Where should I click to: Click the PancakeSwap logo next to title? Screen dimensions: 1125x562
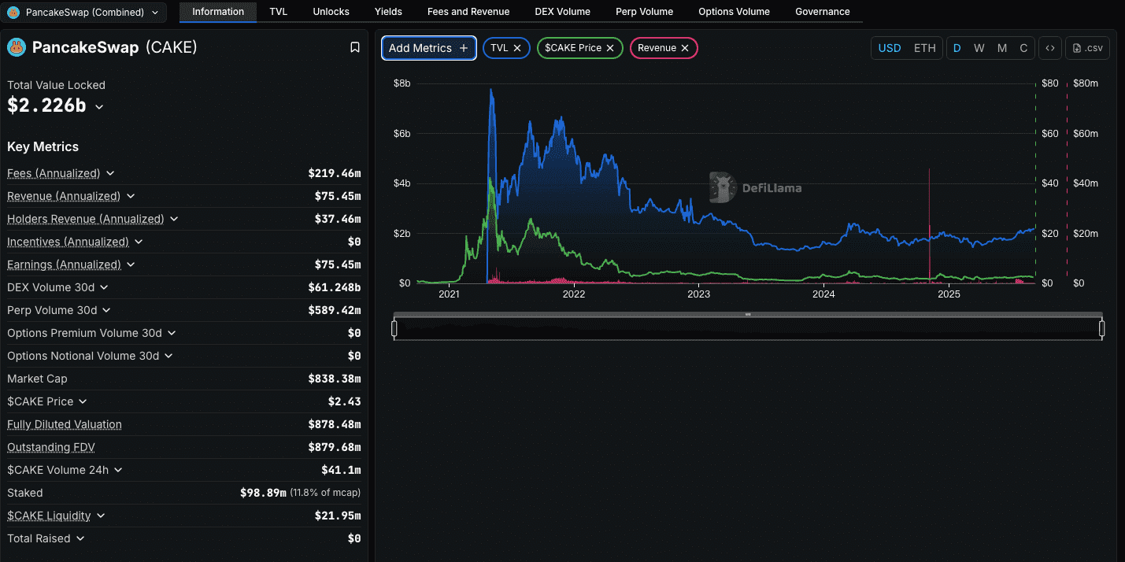tap(17, 47)
